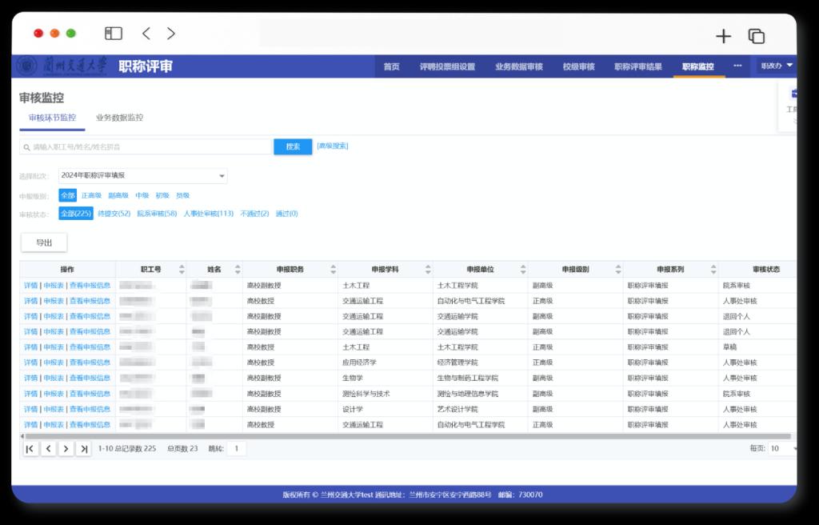Go to the next page of results
The width and height of the screenshot is (819, 525).
point(66,449)
